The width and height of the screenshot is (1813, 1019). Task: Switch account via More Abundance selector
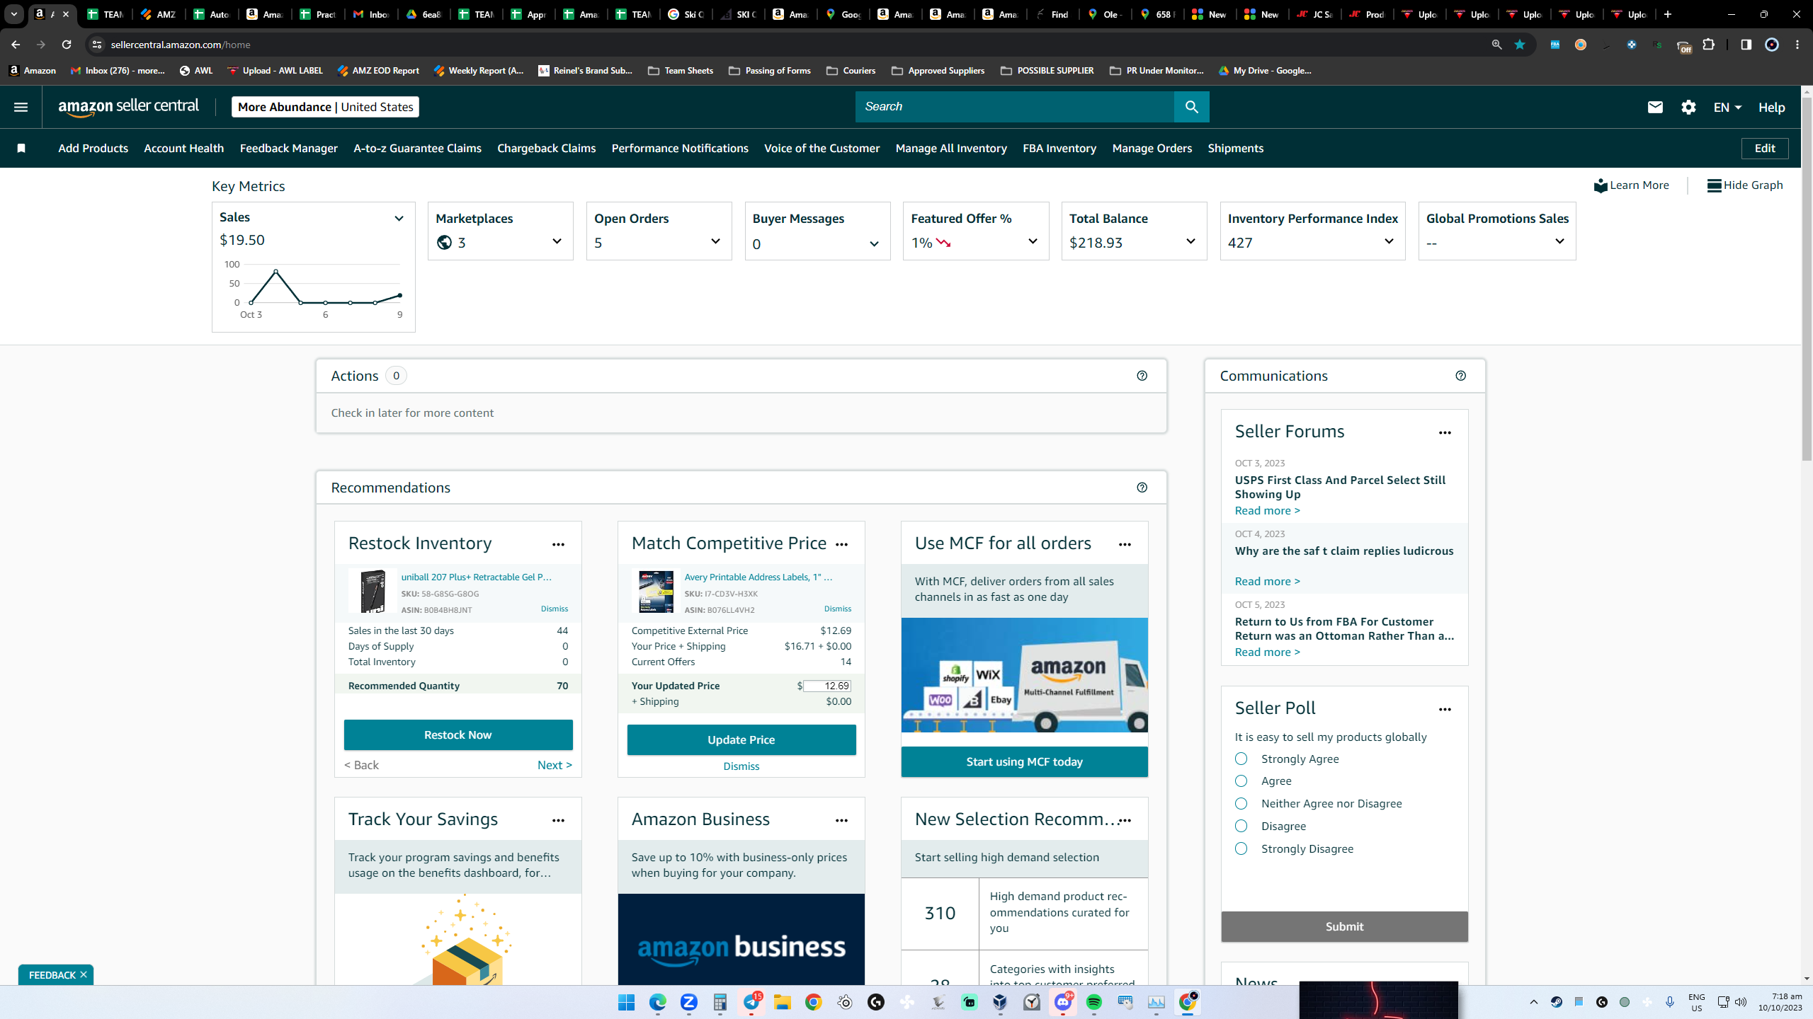[325, 107]
